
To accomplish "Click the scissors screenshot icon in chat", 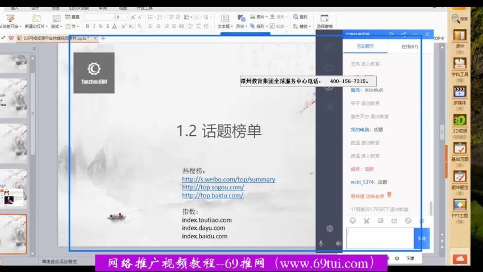I will pos(367,220).
